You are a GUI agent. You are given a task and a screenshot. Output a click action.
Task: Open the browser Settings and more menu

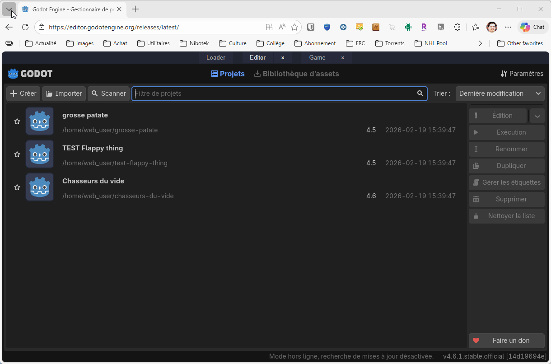point(508,27)
